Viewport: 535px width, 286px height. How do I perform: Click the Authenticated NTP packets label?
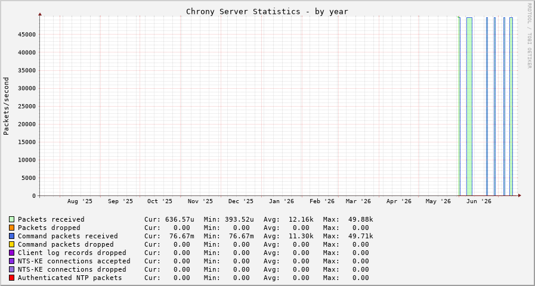(70, 278)
